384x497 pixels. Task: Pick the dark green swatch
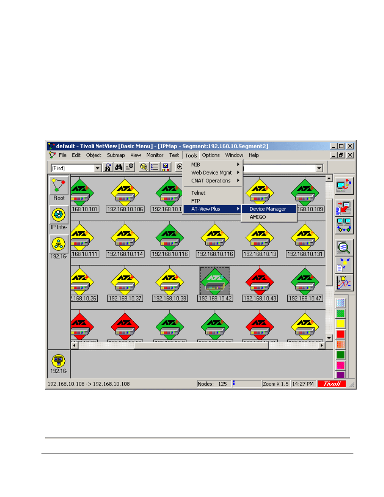pos(341,355)
